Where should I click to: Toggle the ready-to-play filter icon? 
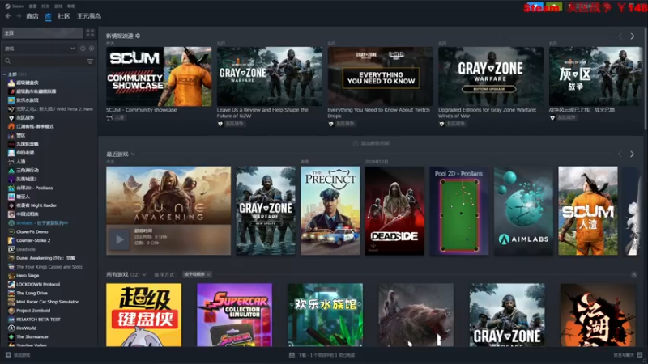(92, 49)
